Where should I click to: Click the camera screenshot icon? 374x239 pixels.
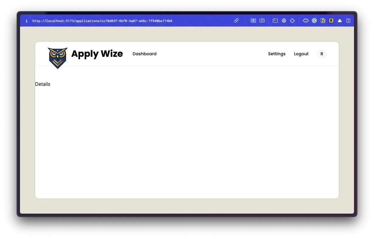262,21
